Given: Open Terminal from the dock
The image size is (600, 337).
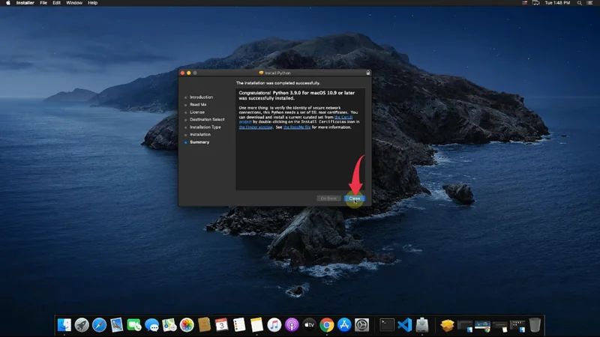Looking at the screenshot, I should 386,325.
